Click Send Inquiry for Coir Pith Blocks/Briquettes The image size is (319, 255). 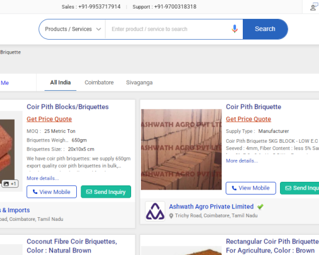click(106, 192)
